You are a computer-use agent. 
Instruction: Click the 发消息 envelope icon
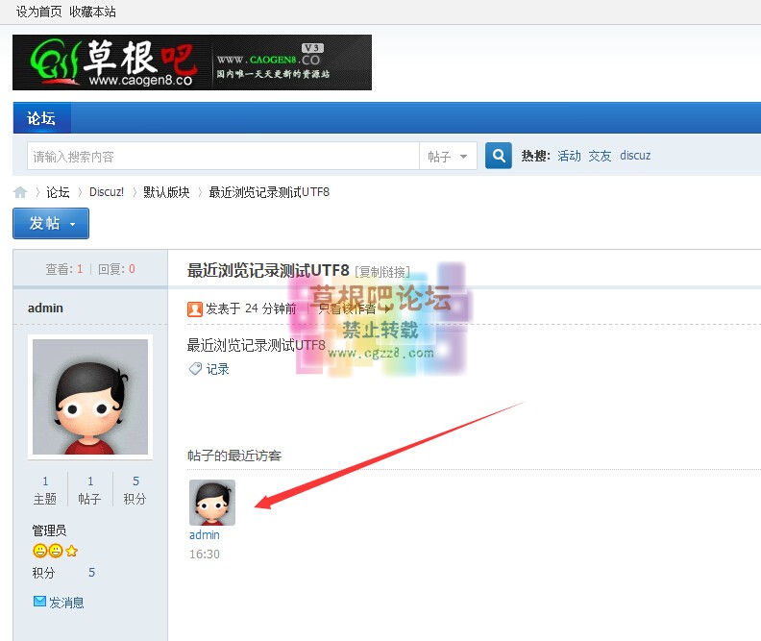point(39,602)
